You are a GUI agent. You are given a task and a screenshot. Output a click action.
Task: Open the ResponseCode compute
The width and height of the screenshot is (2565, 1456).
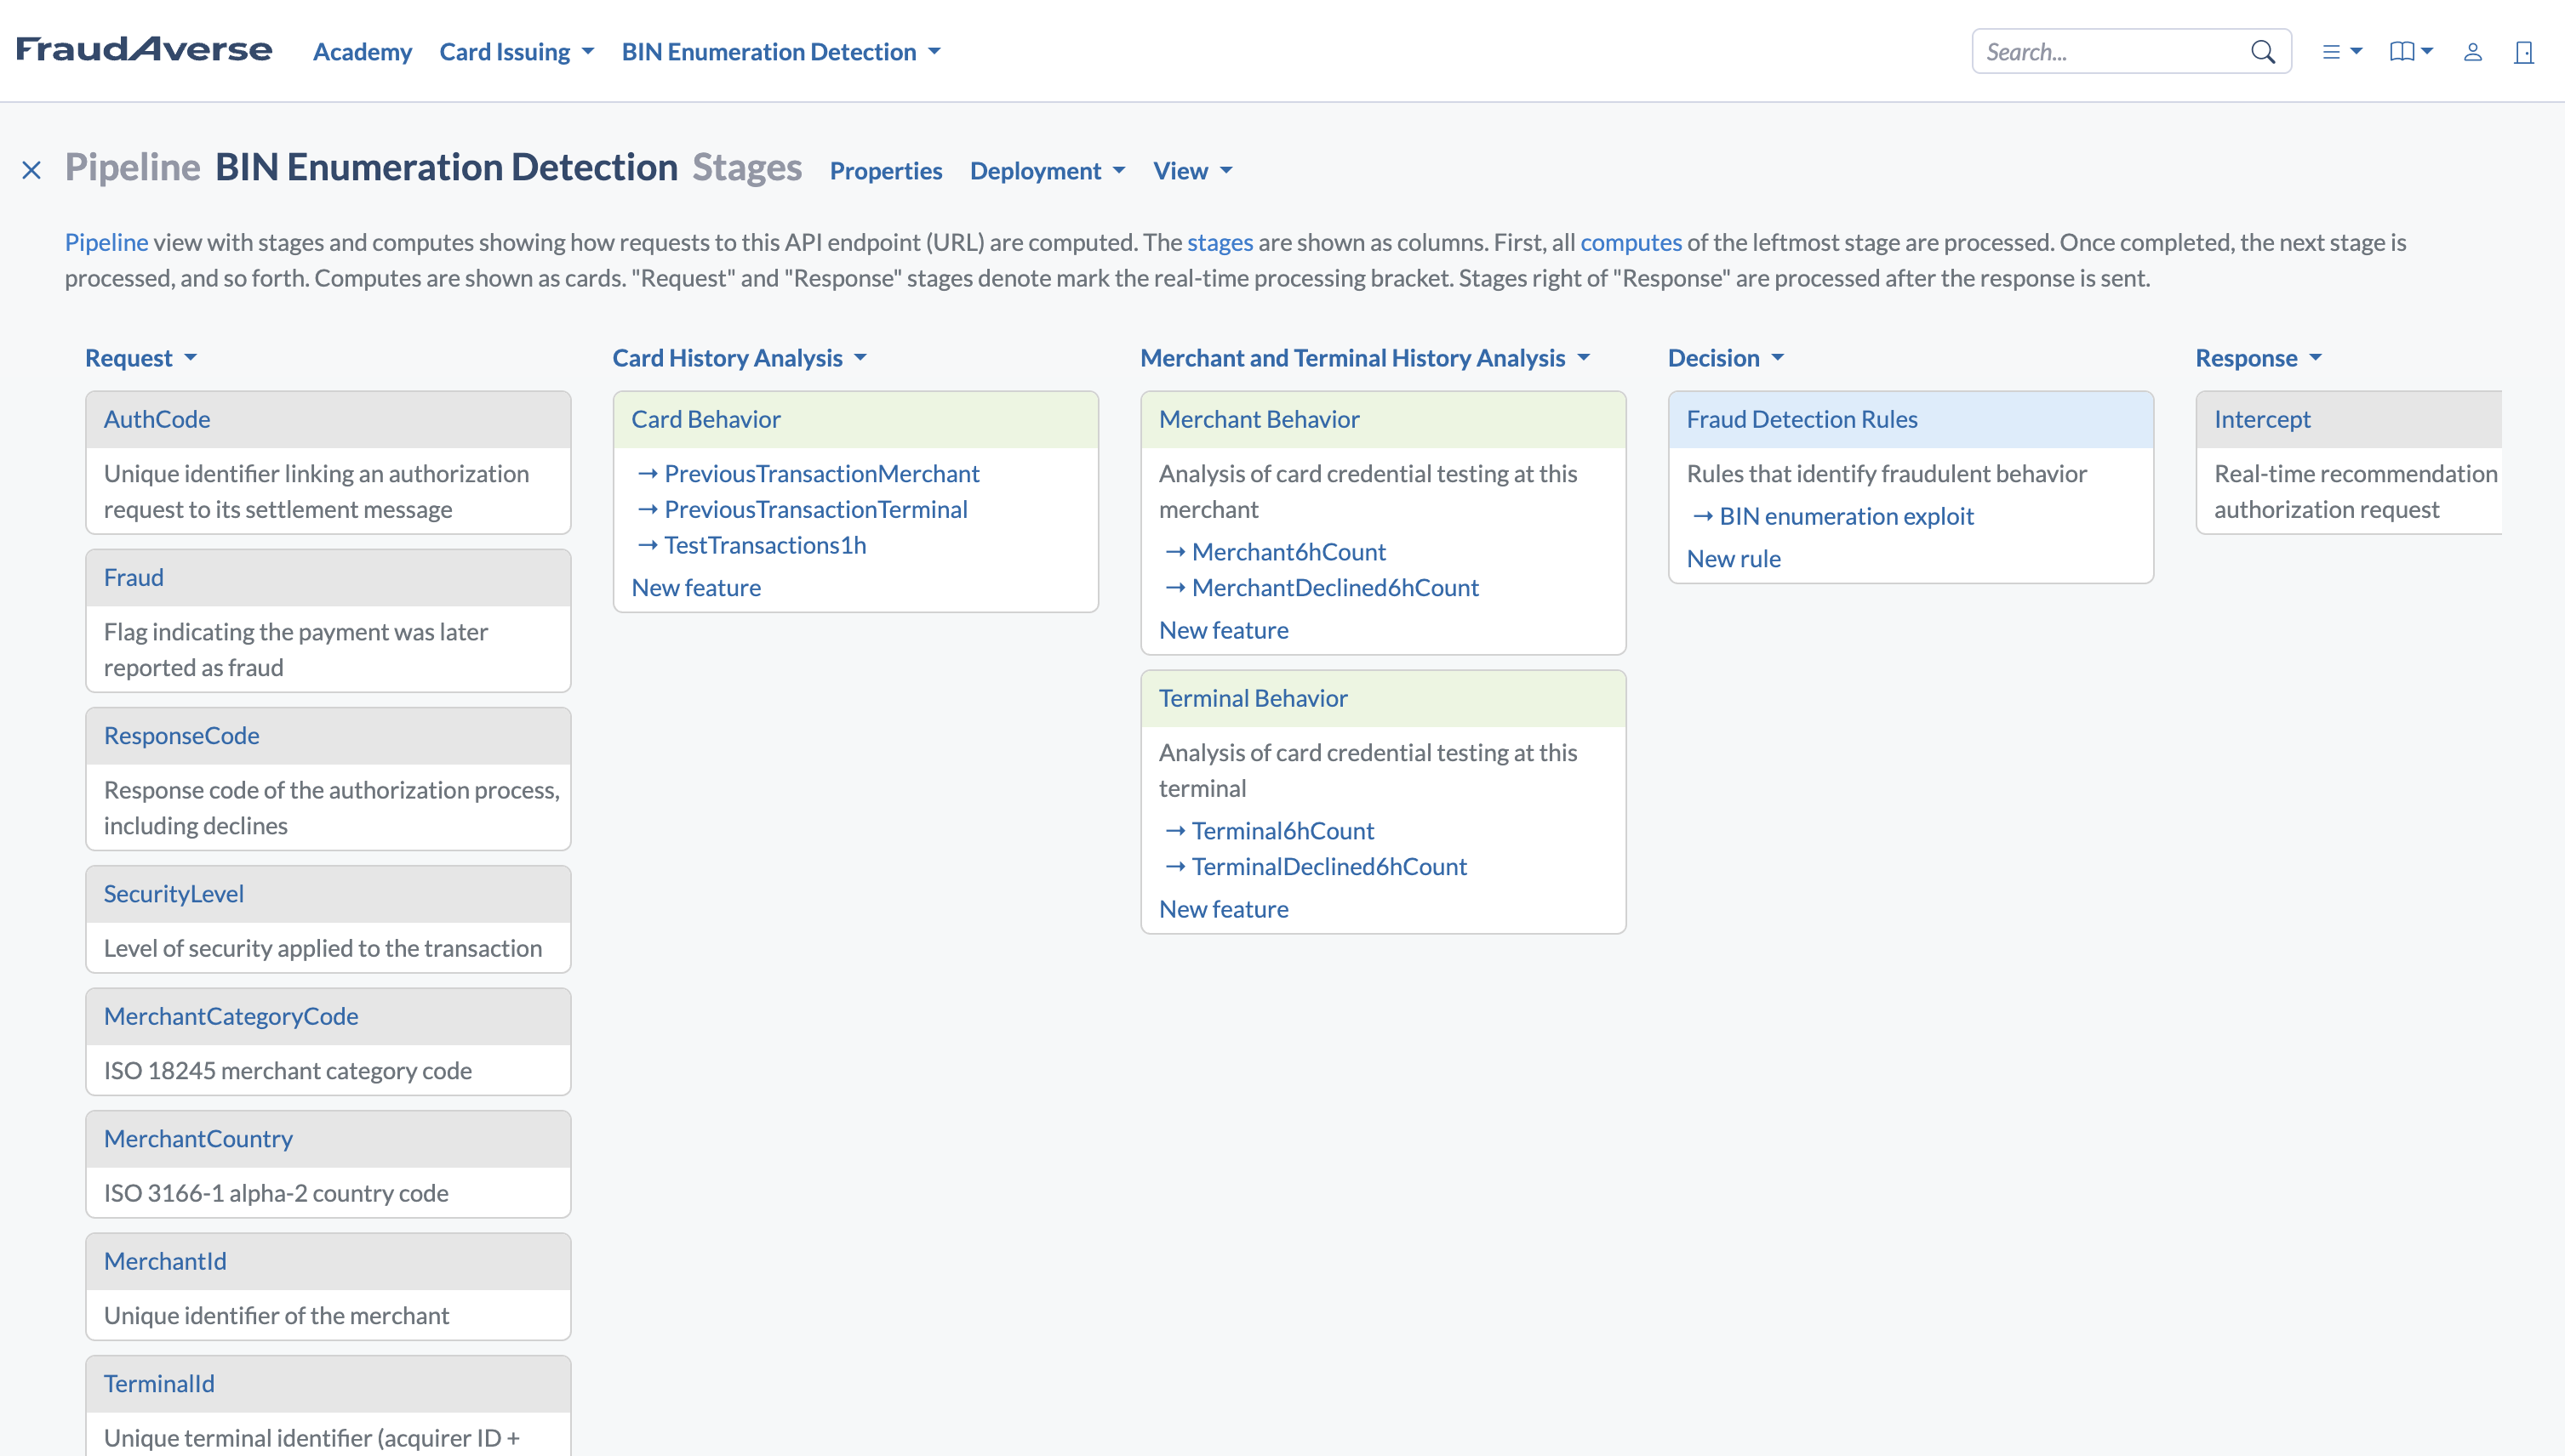[181, 735]
